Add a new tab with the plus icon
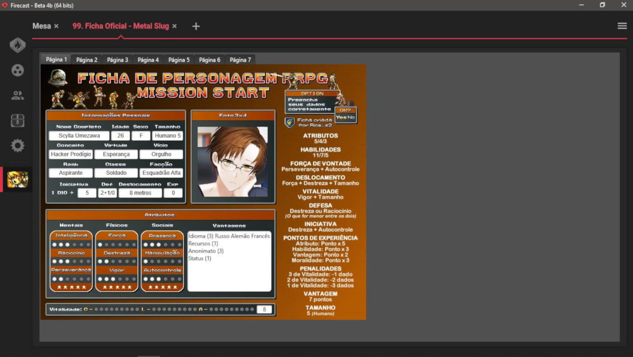Image resolution: width=633 pixels, height=357 pixels. [196, 26]
